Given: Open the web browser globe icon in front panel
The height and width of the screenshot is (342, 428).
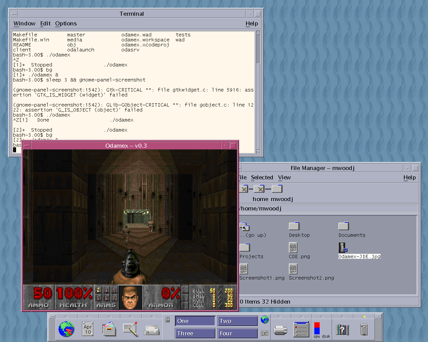Looking at the screenshot, I should pyautogui.click(x=66, y=329).
